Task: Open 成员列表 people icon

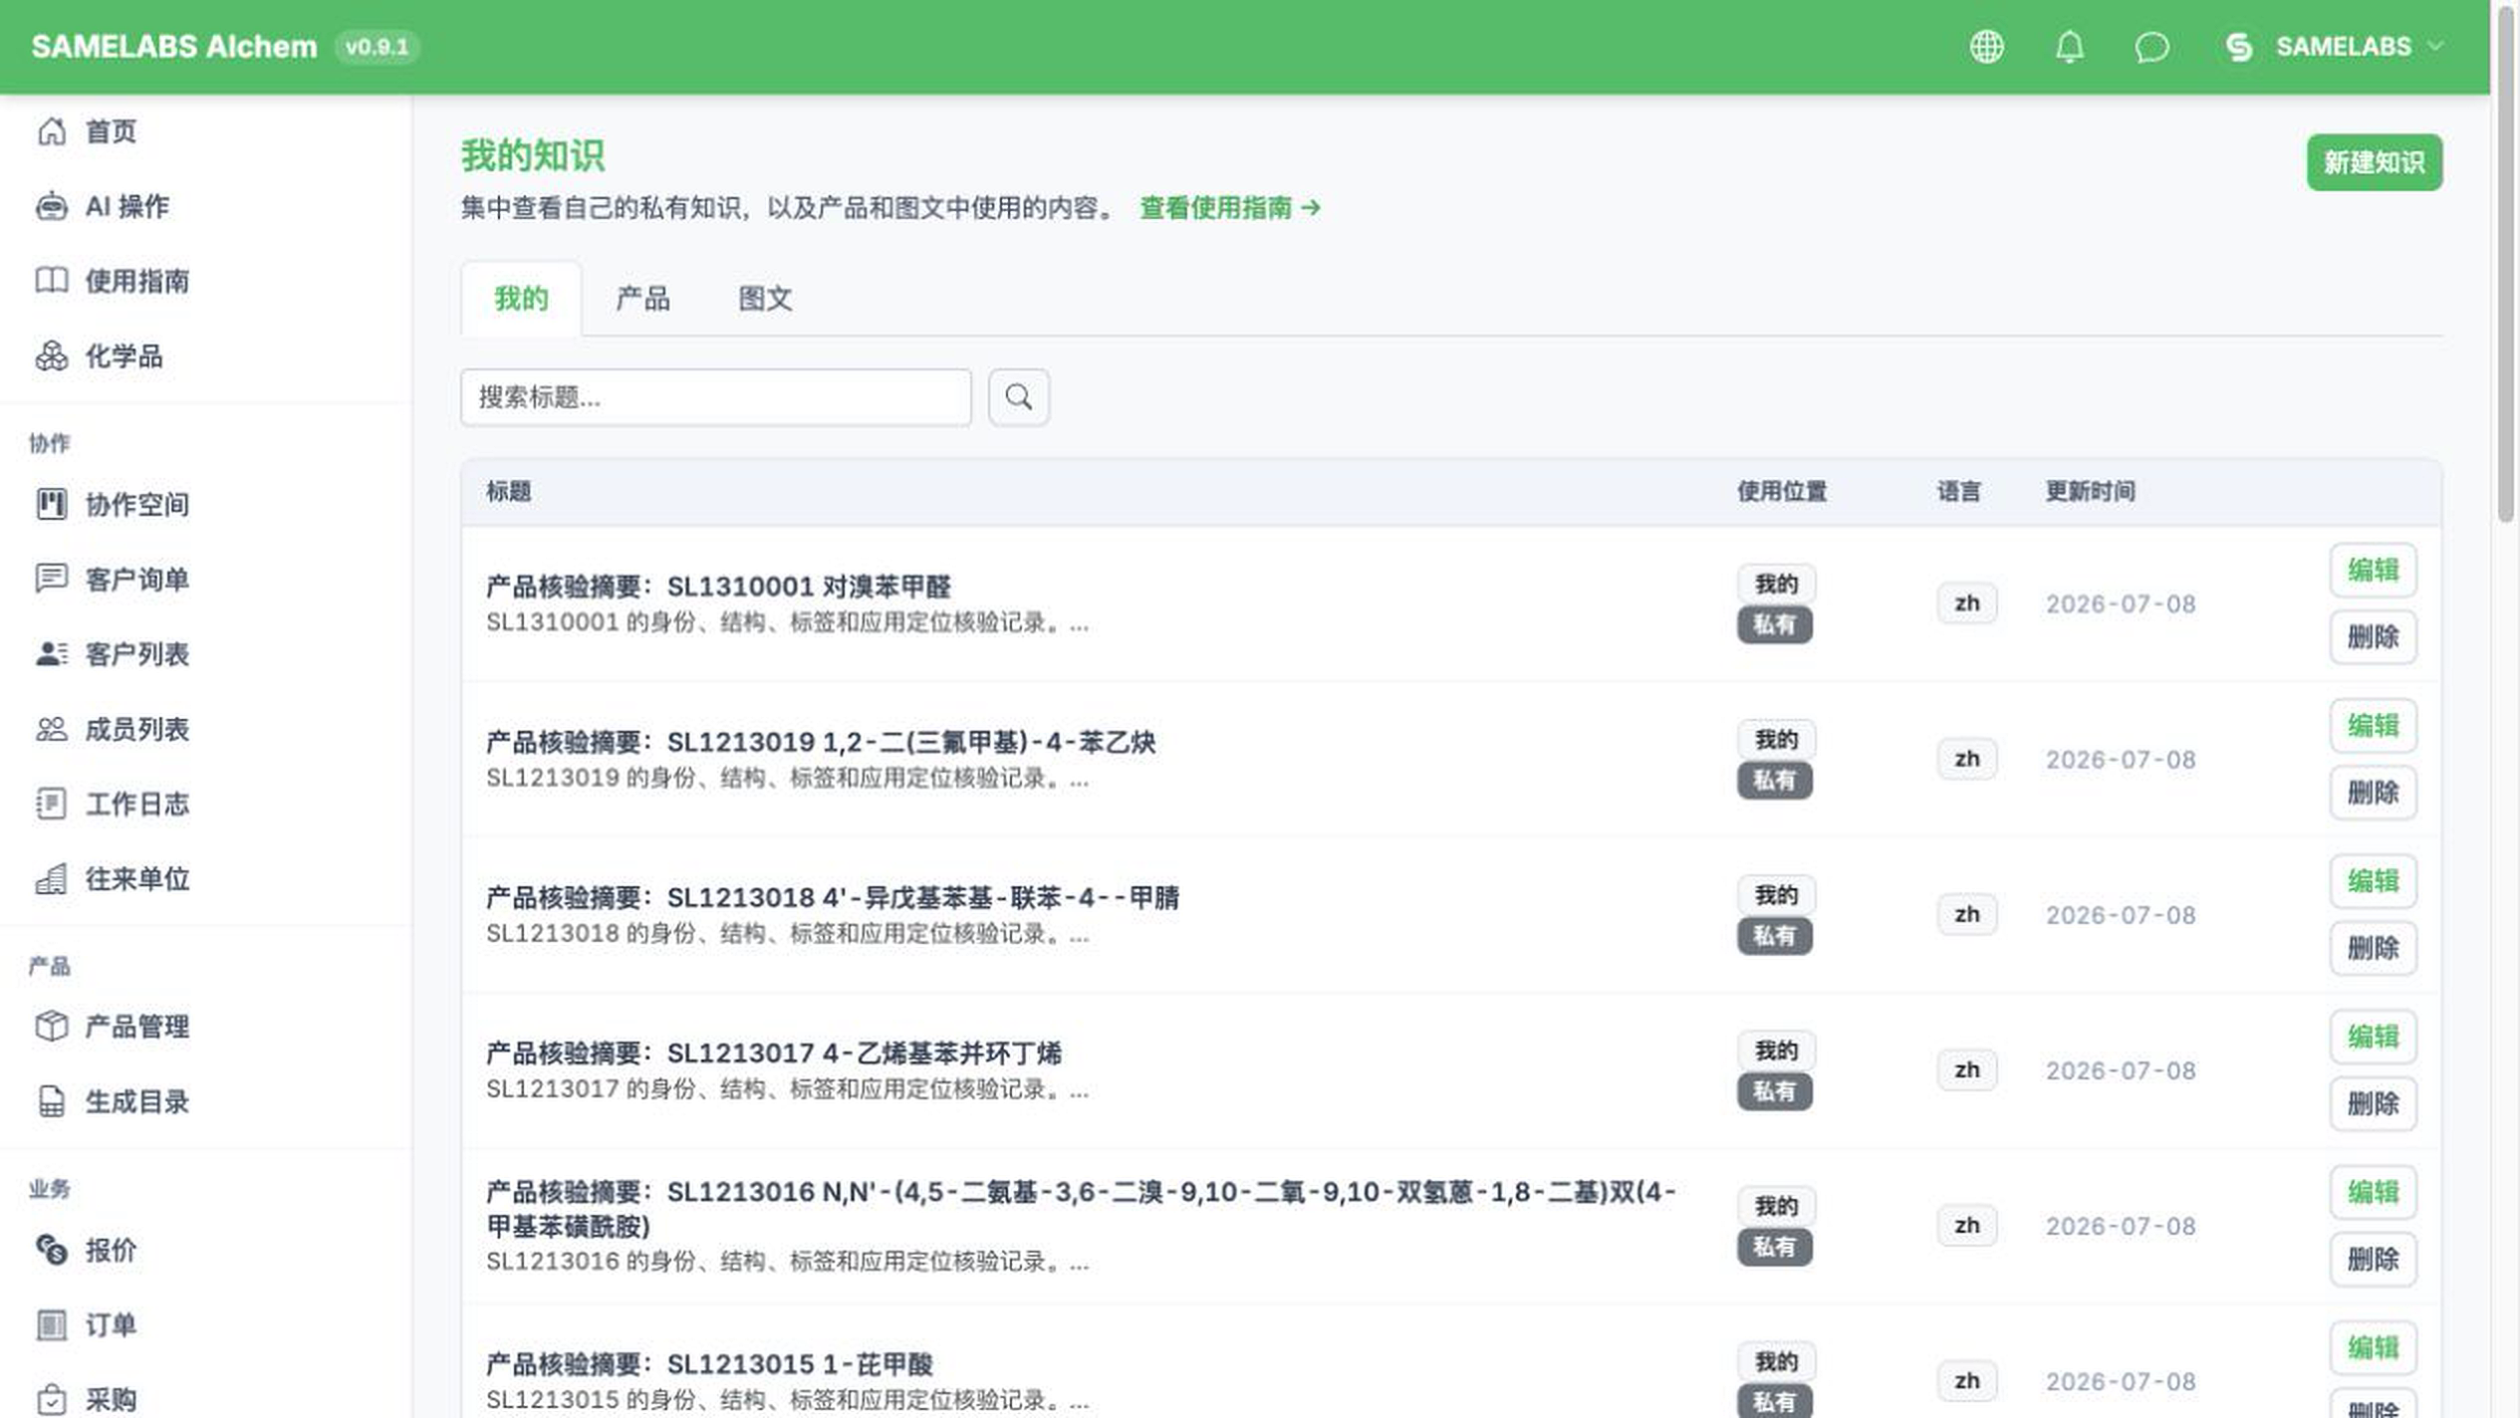Action: tap(52, 729)
